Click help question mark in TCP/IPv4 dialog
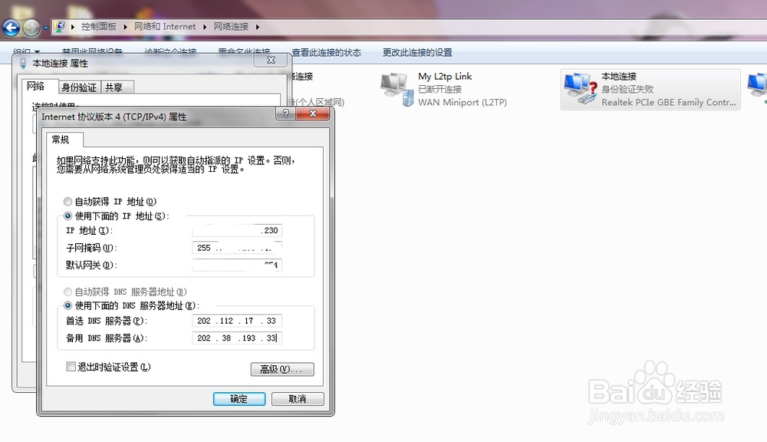 coord(286,114)
